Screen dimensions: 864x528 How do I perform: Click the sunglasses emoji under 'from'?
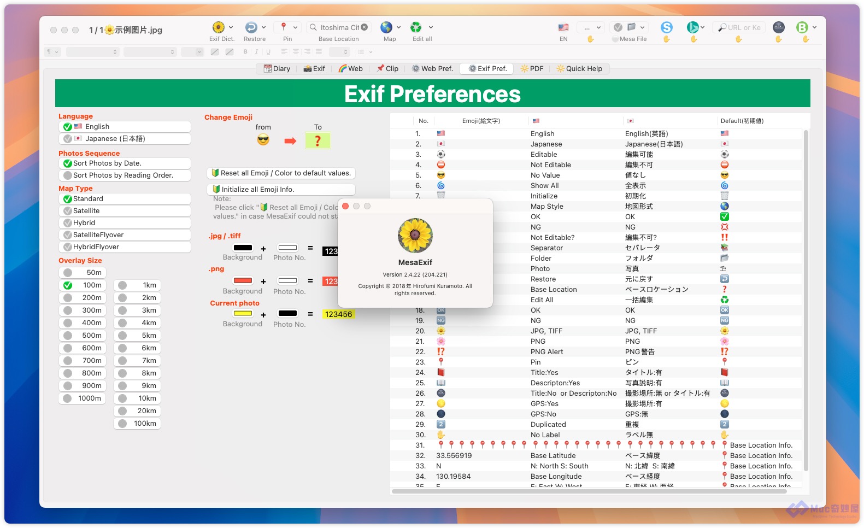263,140
